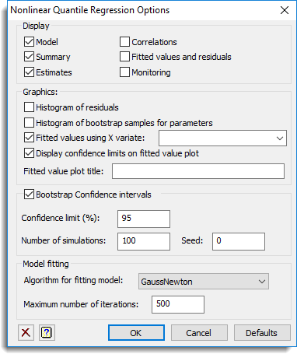Click the Fitted value plot title field

click(198, 171)
